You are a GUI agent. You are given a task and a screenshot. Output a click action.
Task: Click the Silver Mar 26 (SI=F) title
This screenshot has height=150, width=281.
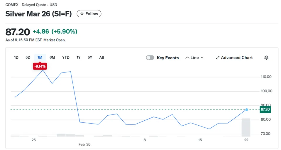pos(38,14)
